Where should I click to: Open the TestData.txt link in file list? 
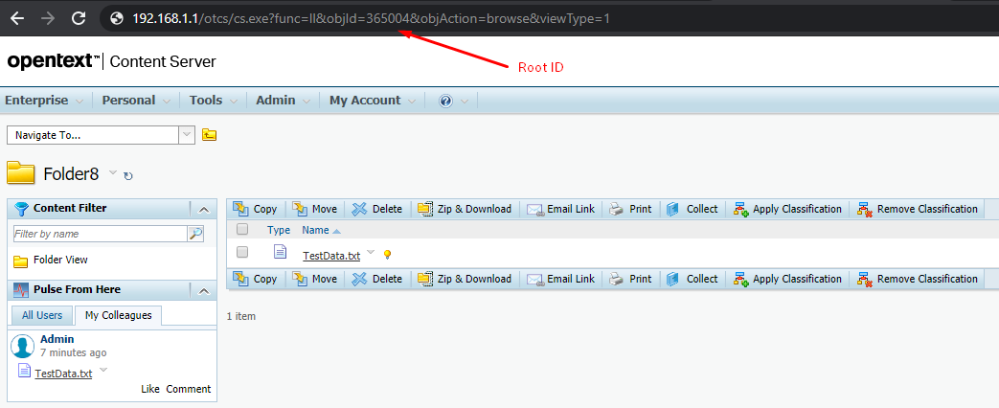[x=331, y=255]
